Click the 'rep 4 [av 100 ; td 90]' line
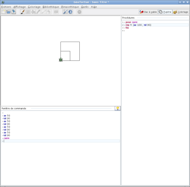This screenshot has width=190, height=187. tap(138, 25)
